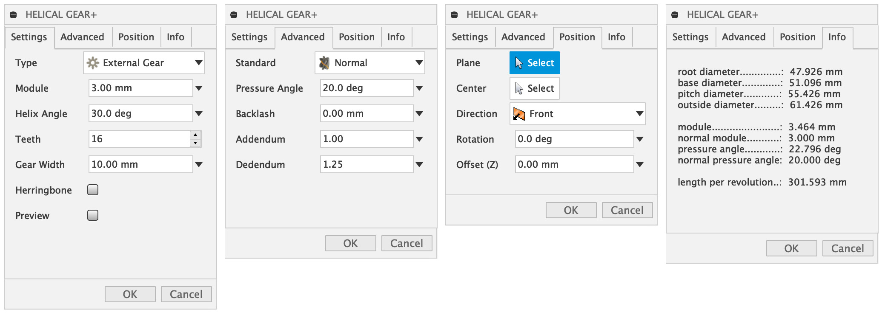Click the Front direction icon
Image resolution: width=882 pixels, height=315 pixels.
tap(519, 114)
